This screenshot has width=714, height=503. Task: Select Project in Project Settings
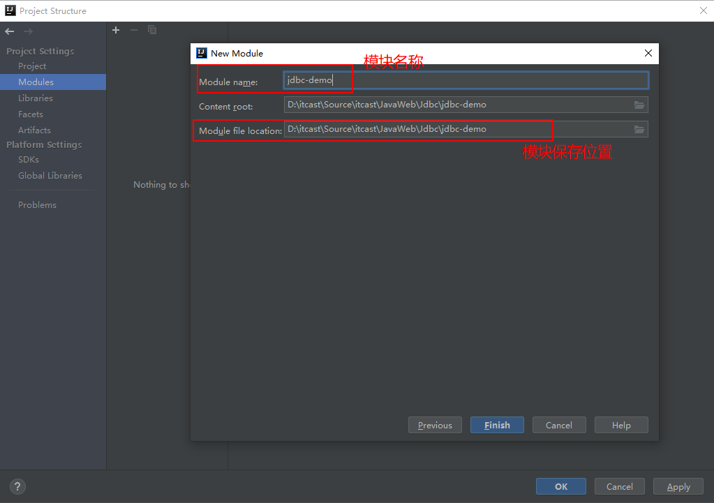[32, 66]
